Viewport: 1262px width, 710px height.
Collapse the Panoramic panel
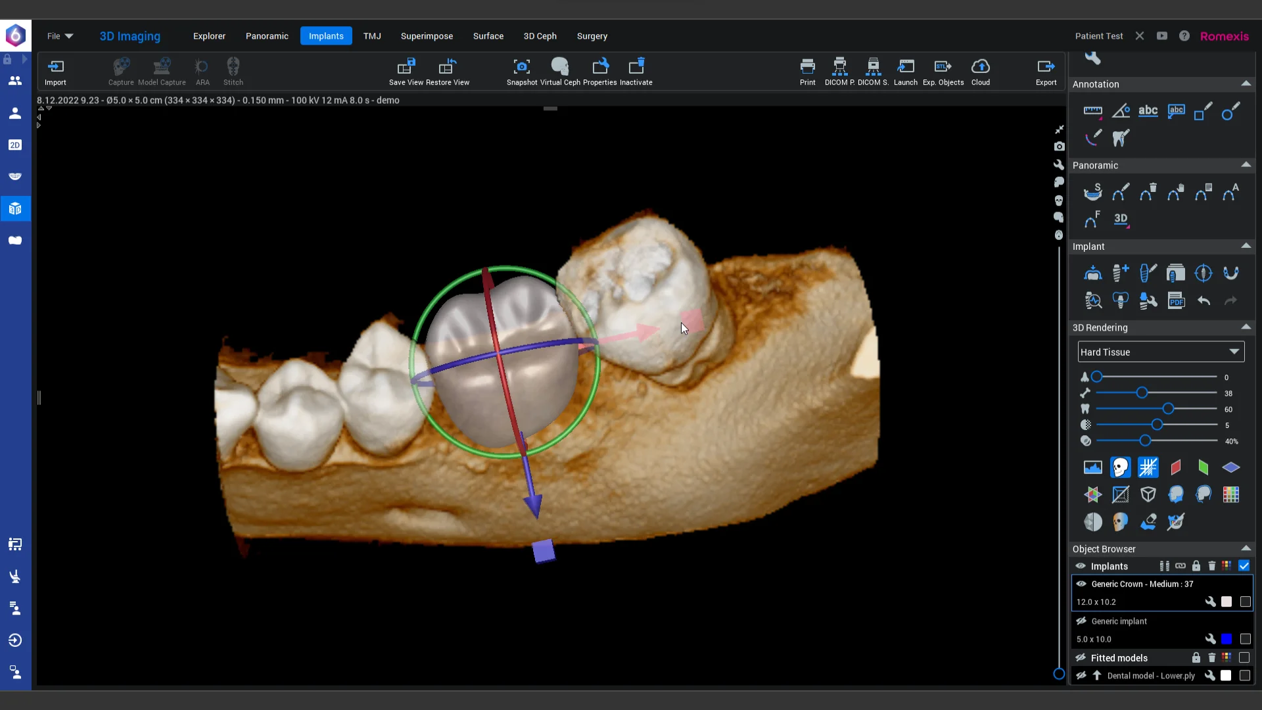coord(1246,164)
